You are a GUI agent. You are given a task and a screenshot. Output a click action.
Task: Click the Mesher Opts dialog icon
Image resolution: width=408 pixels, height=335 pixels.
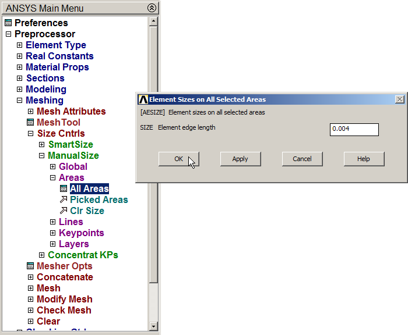[x=30, y=266]
